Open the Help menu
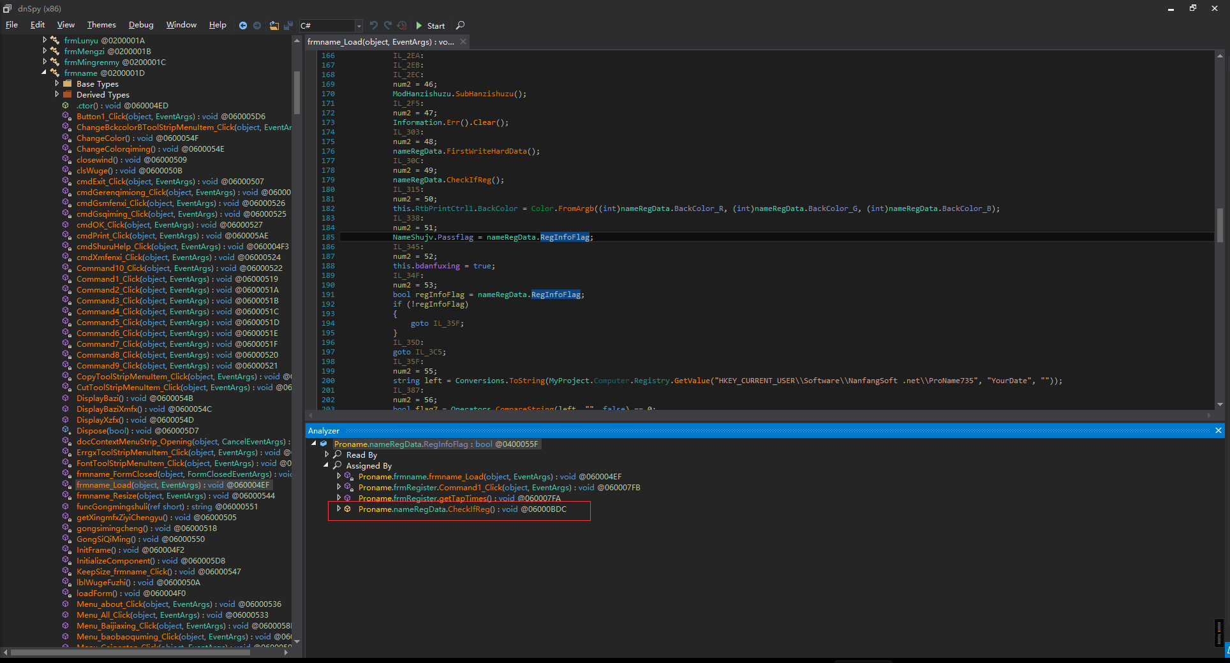1230x663 pixels. [218, 25]
